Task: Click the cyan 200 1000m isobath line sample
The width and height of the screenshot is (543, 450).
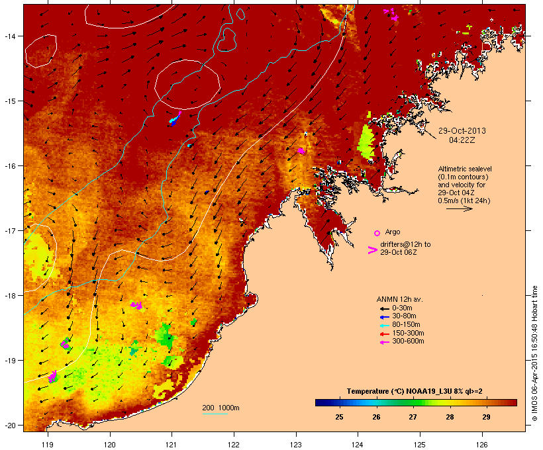Action: click(215, 414)
